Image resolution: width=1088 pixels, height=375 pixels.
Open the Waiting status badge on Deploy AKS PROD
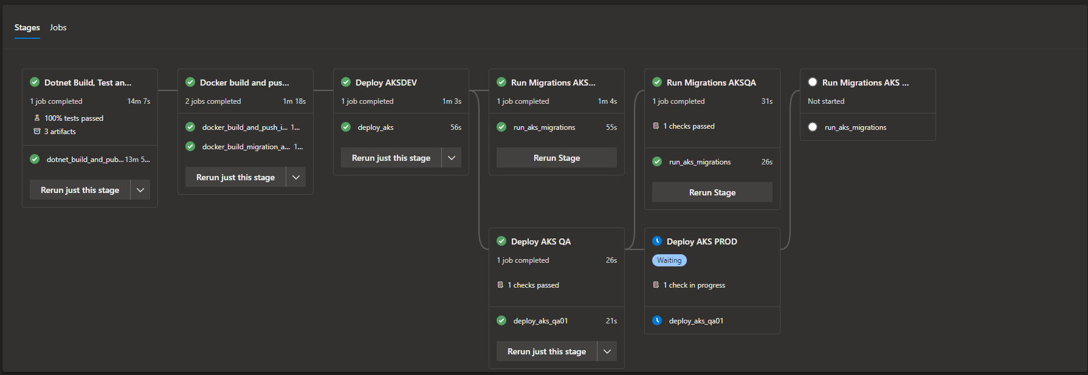pos(669,260)
